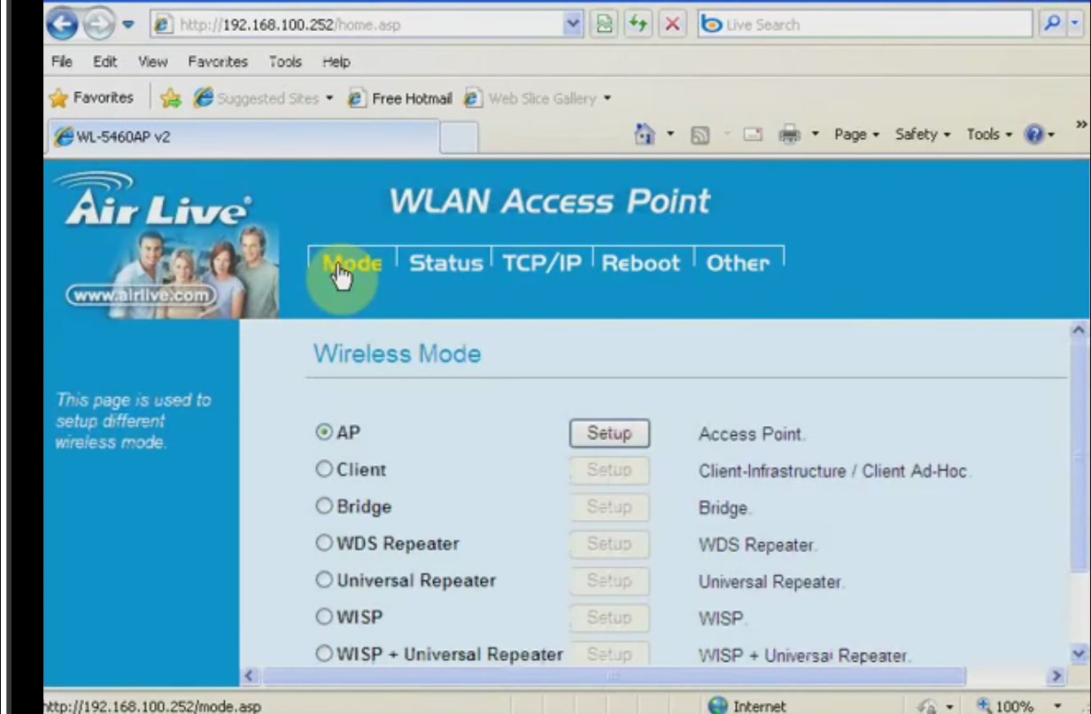Click the Setup button for Bridge
The image size is (1091, 714).
609,507
